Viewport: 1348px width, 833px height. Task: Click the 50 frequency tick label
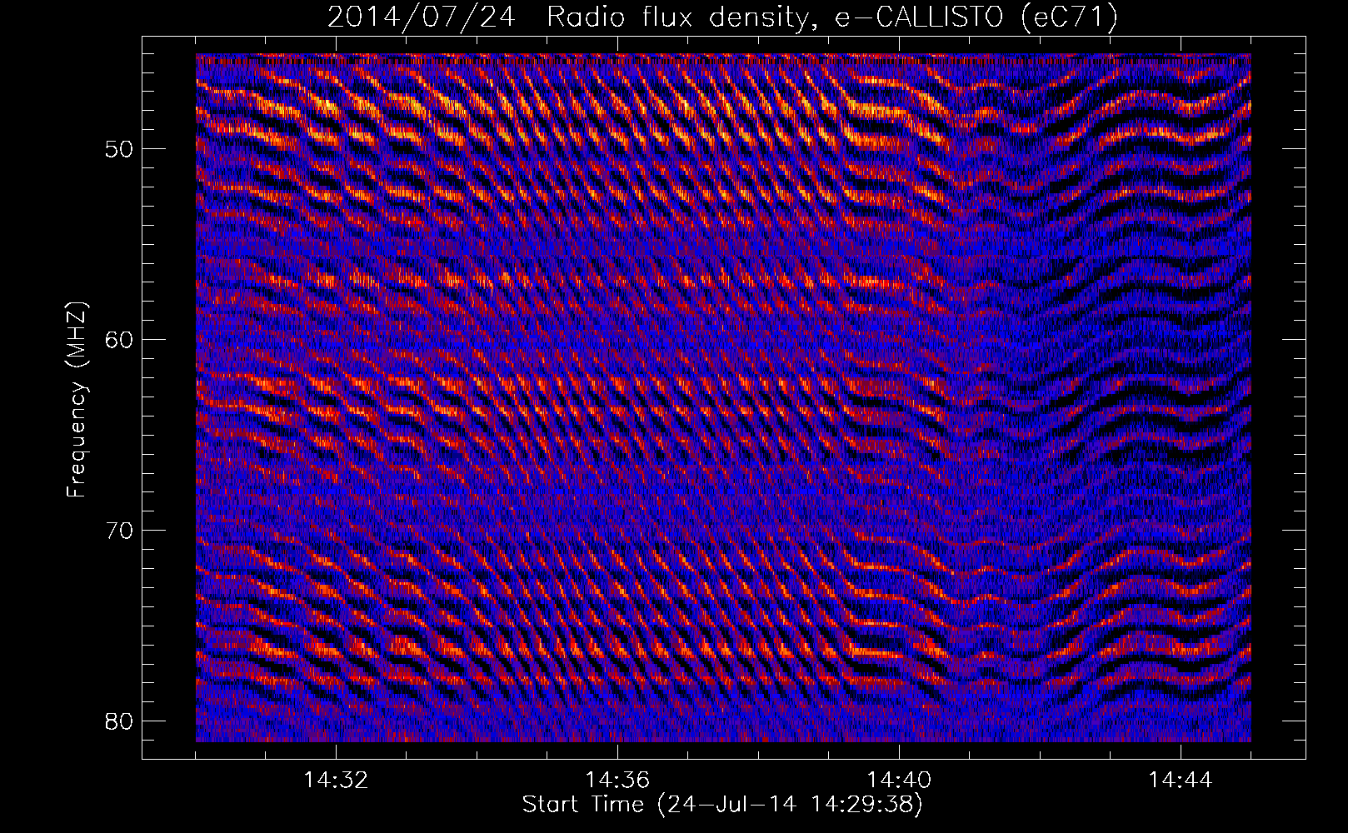(x=120, y=150)
